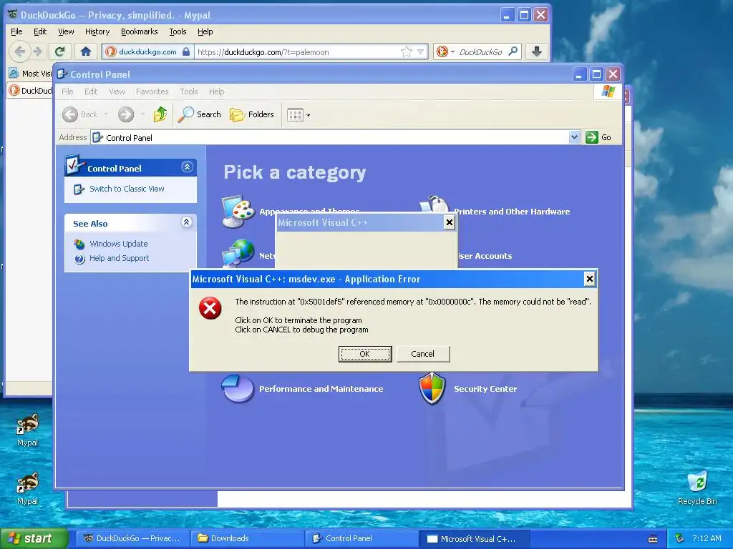The height and width of the screenshot is (549, 733).
Task: Open search engine dropdown in Mypal
Action: (x=452, y=51)
